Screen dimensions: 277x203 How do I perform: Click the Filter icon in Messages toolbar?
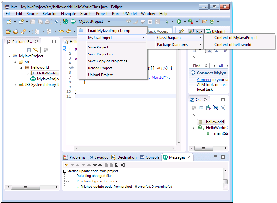67,165
